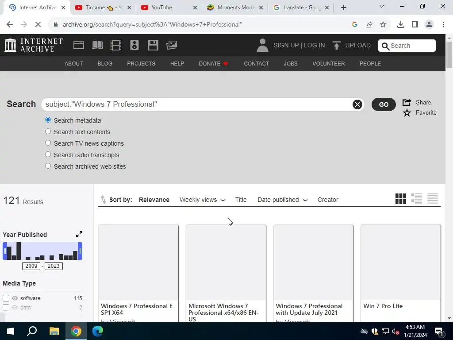
Task: Open the Software floppy disk icon
Action: click(x=153, y=45)
